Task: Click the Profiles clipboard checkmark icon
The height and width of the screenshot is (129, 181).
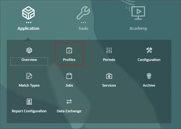Action: click(x=69, y=50)
